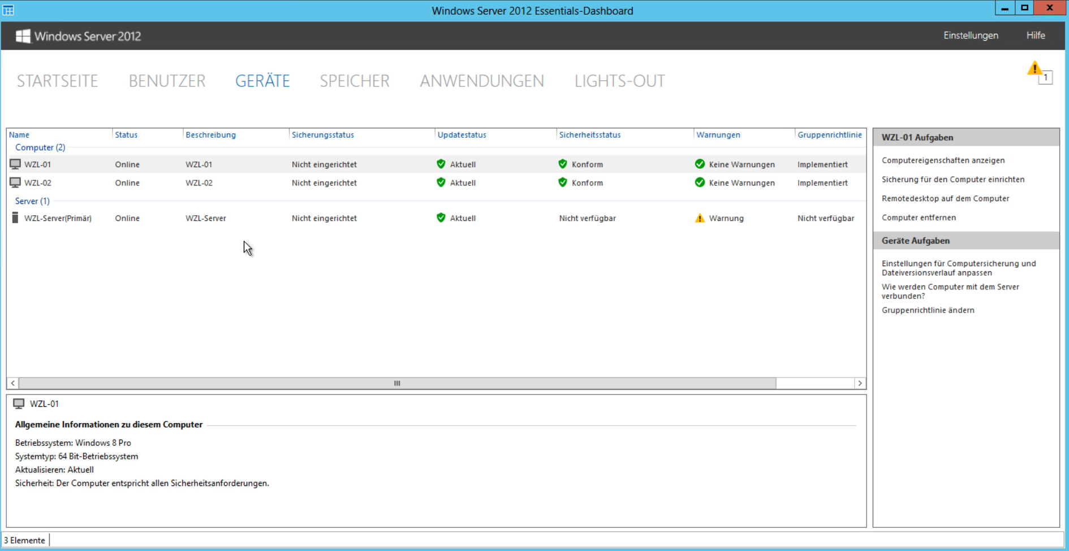Click the yellow alert warning icon
This screenshot has width=1069, height=551.
(1035, 70)
